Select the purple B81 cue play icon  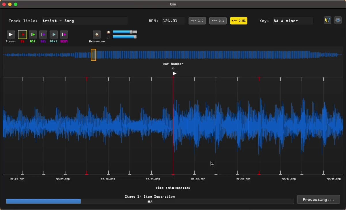[43, 34]
